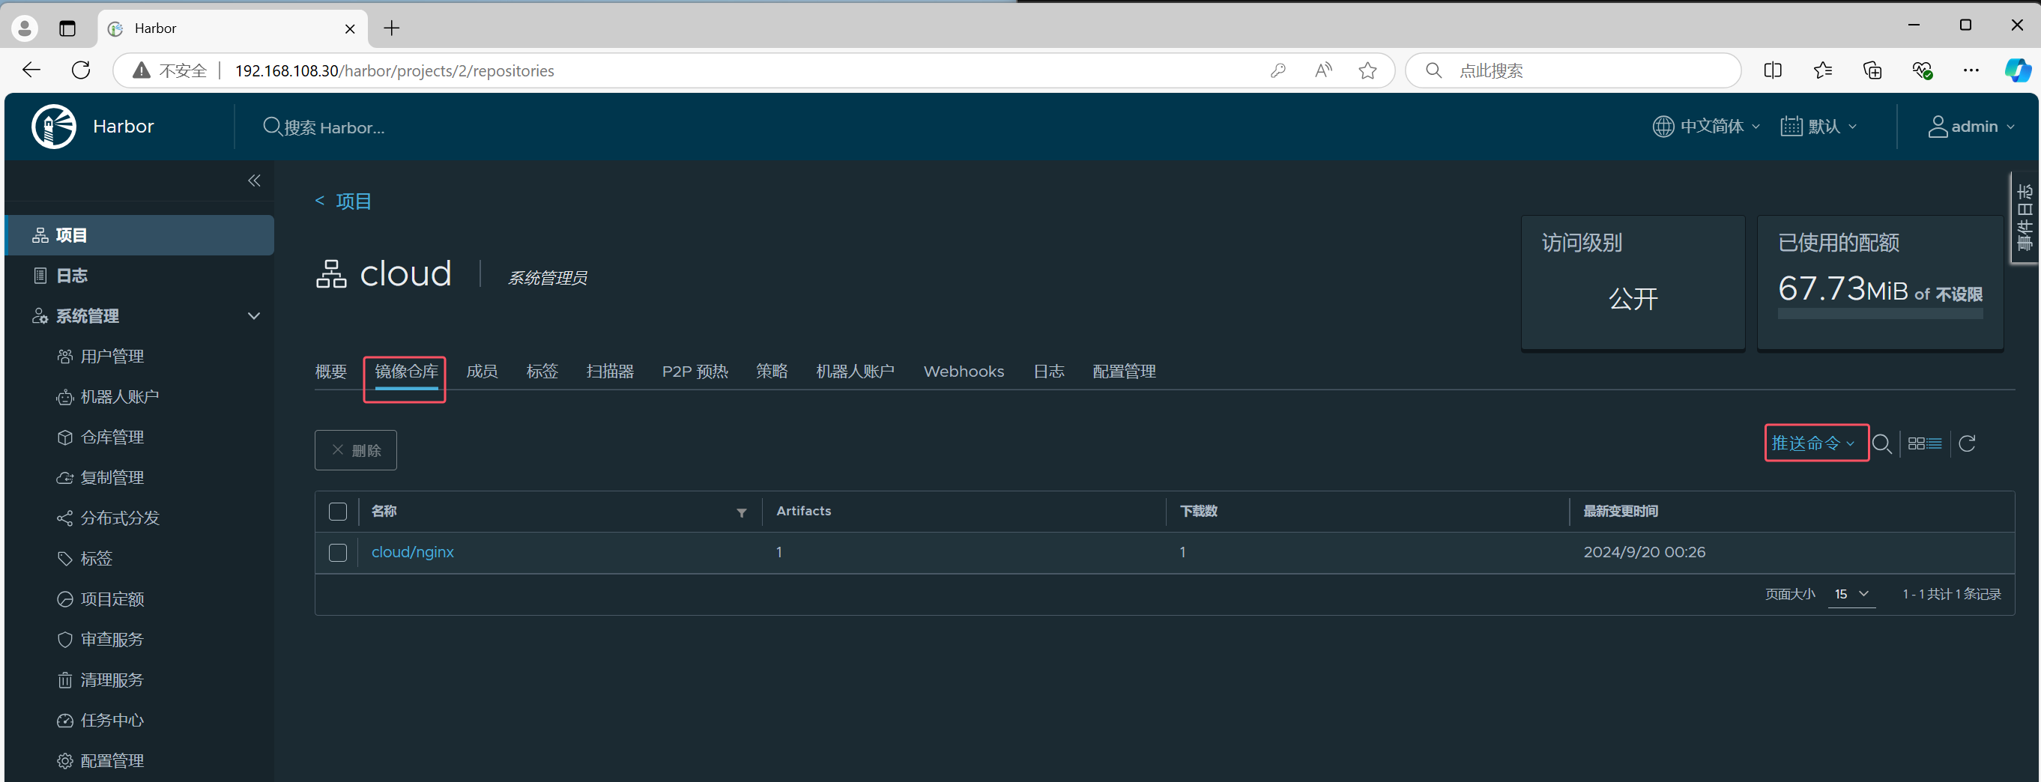Screen dimensions: 2041x782
Task: Click the password key icon in address bar
Action: (x=1278, y=70)
